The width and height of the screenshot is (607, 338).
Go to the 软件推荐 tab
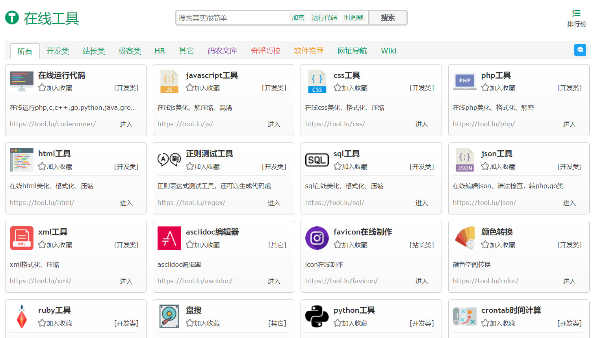(309, 51)
